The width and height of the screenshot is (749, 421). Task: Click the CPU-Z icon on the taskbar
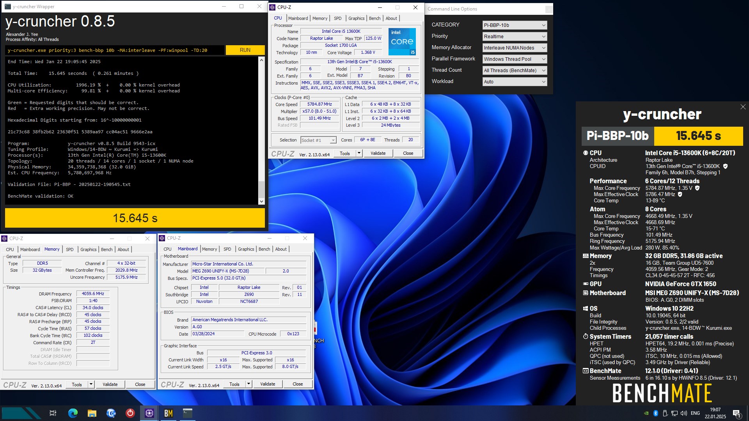point(149,413)
